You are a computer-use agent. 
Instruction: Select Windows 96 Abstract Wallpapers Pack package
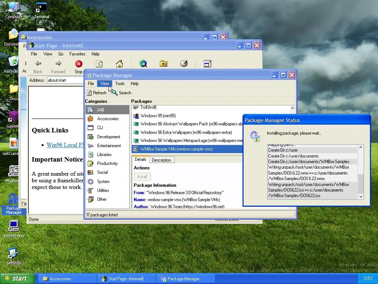[187, 124]
